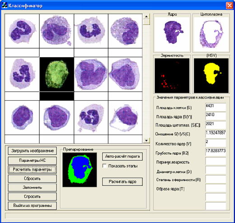Select the highlighted green cell thumbnail
235x223 pixels.
coord(56,74)
